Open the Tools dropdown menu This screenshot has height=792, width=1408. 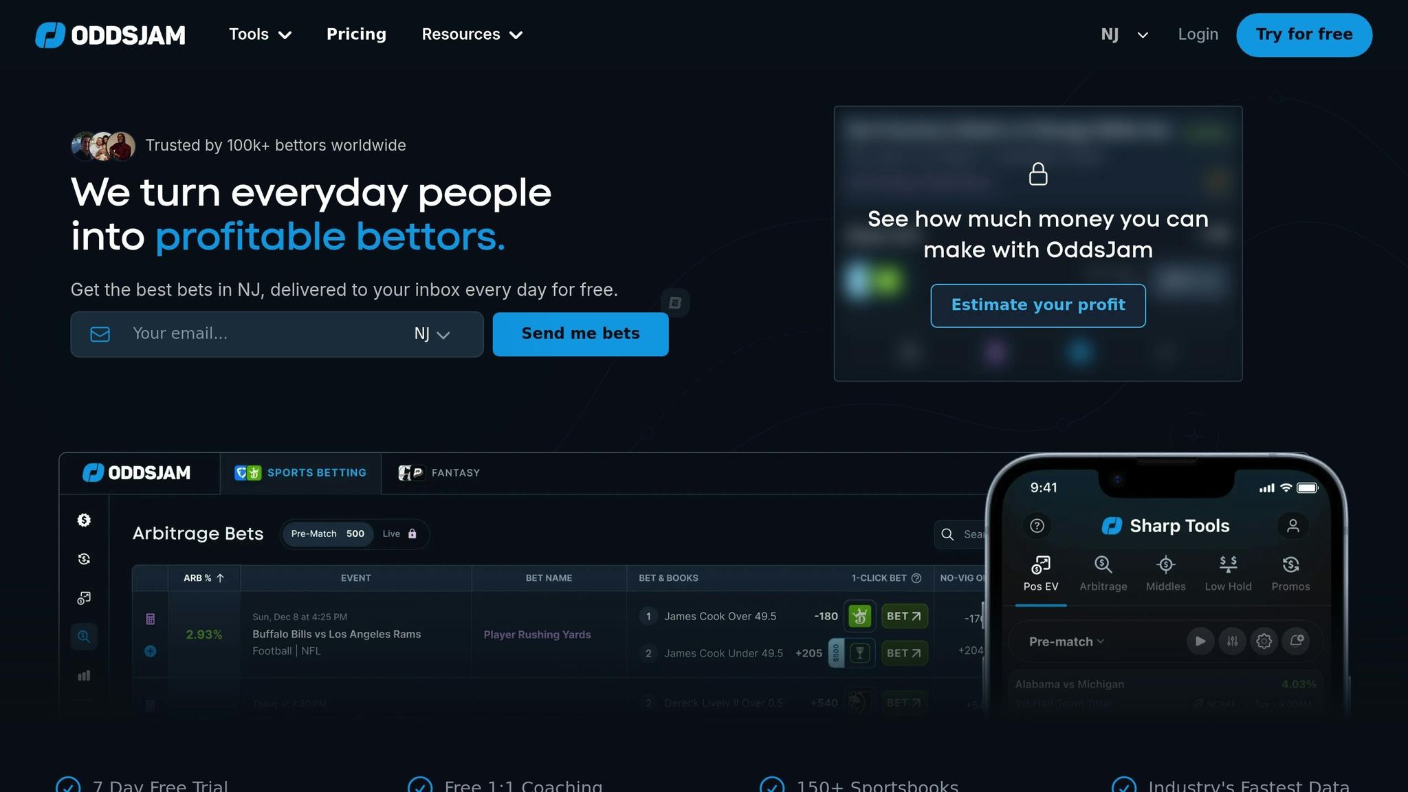[x=260, y=34]
